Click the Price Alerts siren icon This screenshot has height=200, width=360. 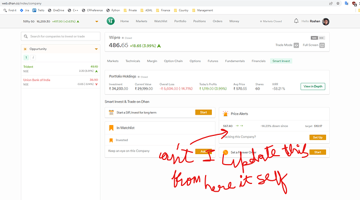click(x=225, y=114)
